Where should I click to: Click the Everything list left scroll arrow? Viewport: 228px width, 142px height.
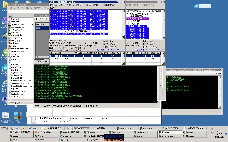(9, 100)
